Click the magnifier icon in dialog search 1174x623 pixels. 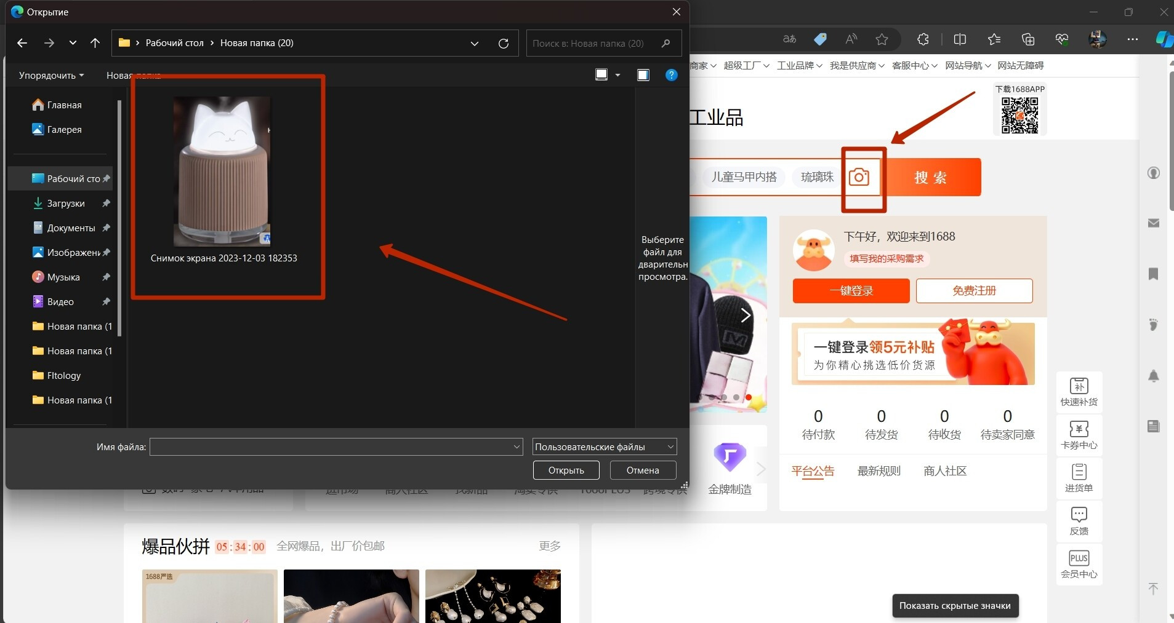[x=665, y=43]
